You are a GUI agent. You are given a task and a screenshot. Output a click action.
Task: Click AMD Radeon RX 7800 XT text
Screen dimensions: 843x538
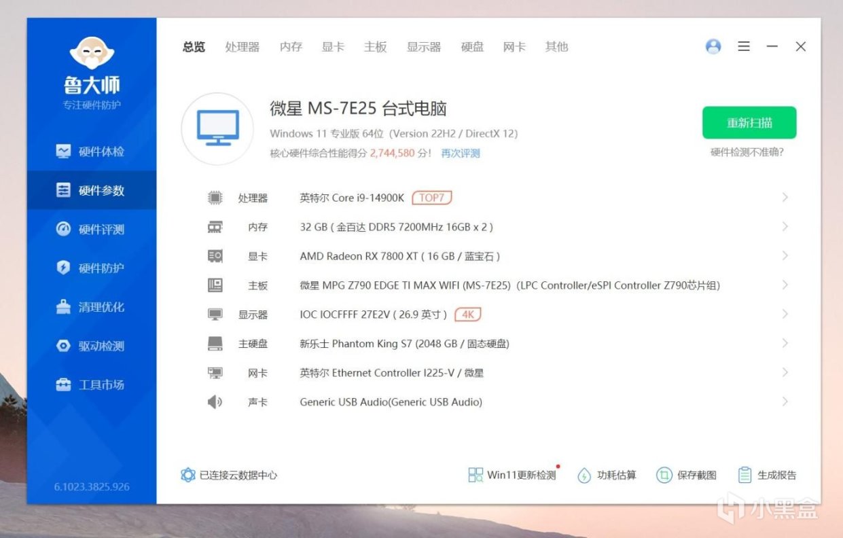[x=400, y=256]
